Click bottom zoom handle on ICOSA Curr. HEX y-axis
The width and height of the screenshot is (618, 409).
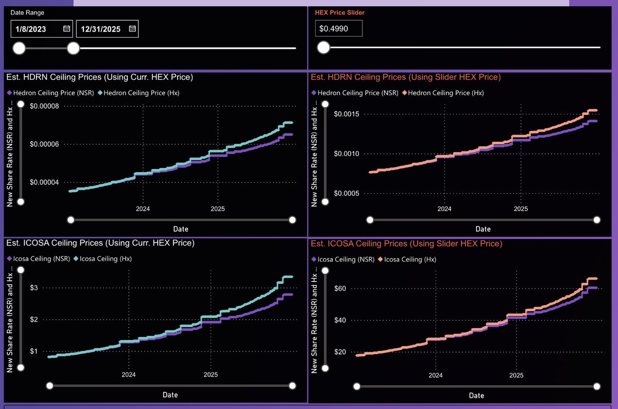21,368
